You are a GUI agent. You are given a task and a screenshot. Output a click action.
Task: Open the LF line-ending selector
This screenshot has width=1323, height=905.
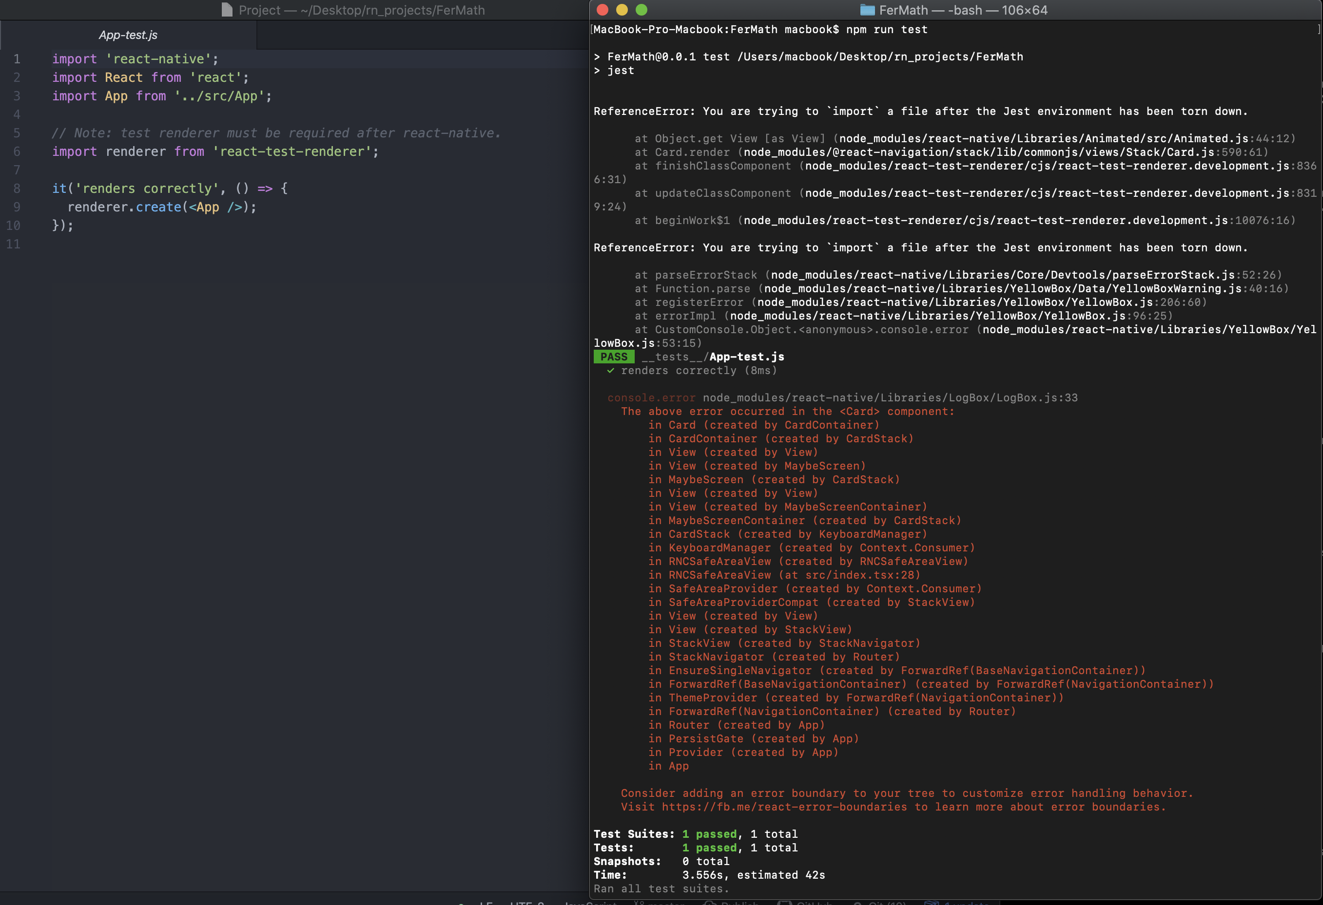point(487,903)
